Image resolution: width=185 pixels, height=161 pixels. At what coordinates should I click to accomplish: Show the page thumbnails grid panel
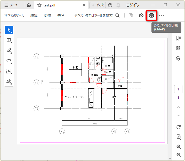[x=178, y=48]
